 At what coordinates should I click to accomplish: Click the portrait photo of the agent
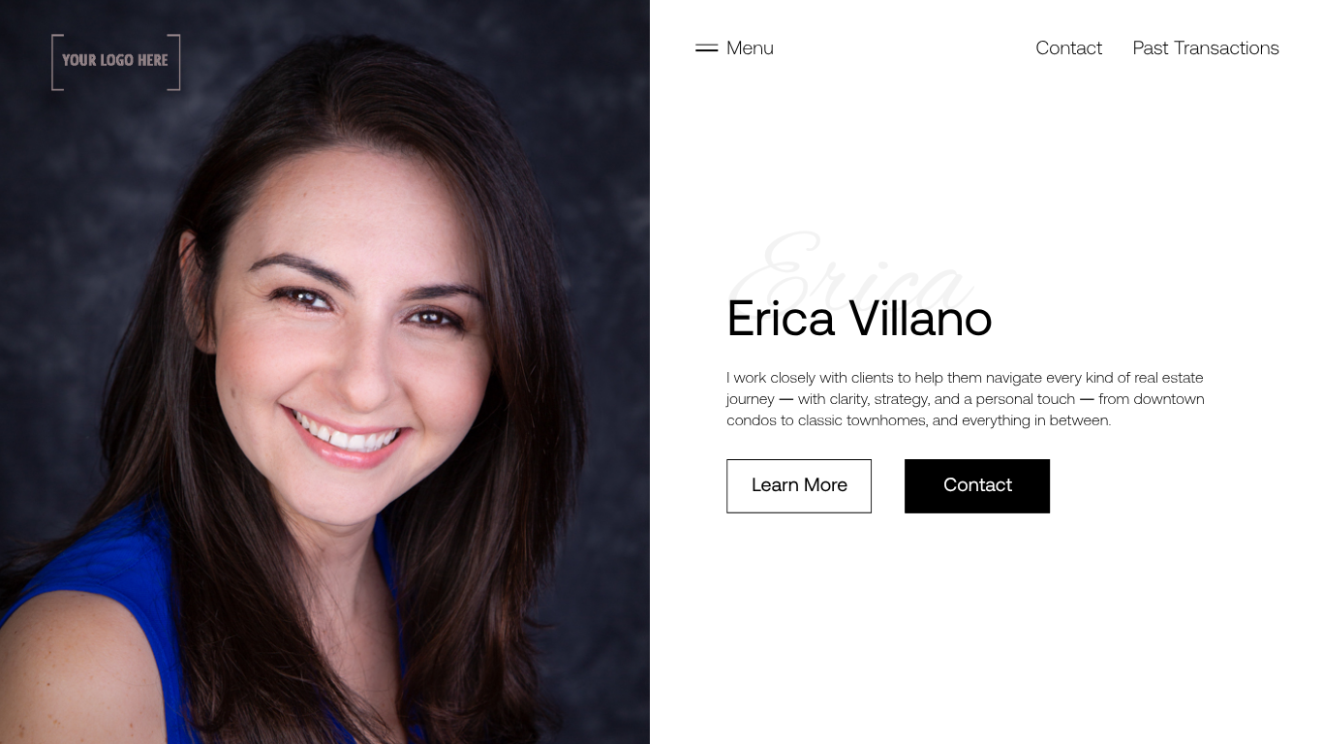tap(324, 372)
